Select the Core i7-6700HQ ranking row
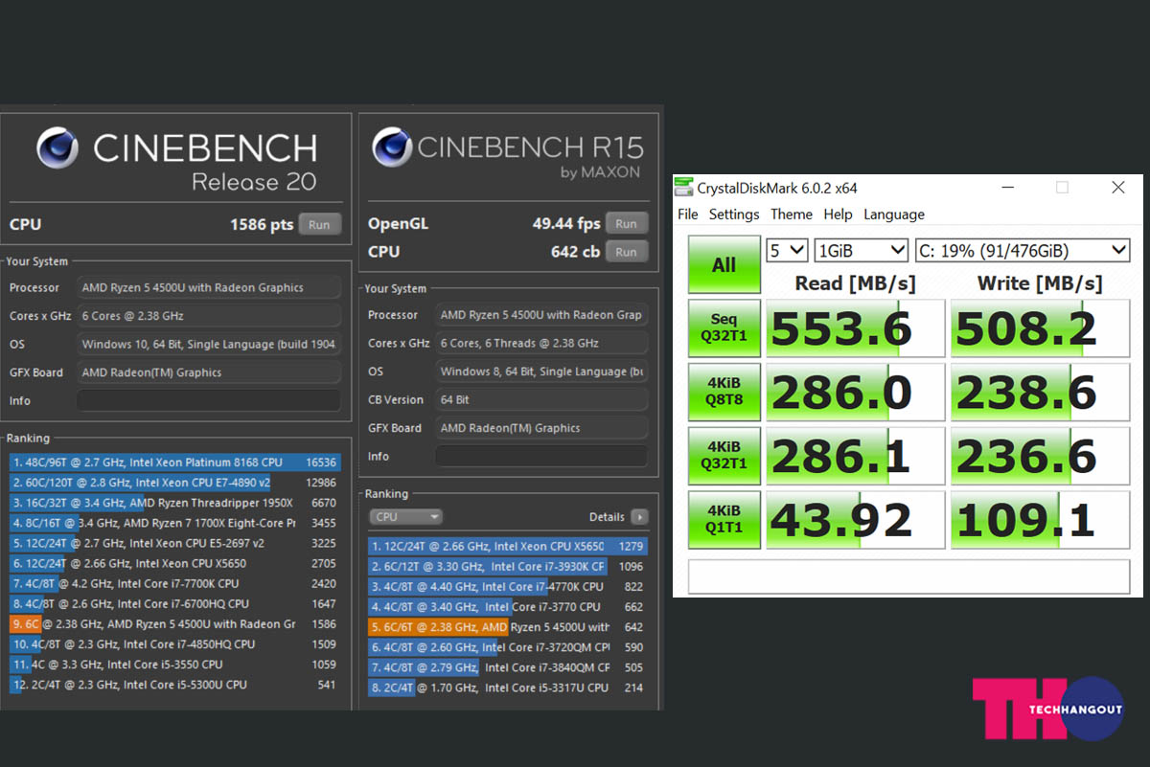Viewport: 1150px width, 767px height. [x=174, y=603]
